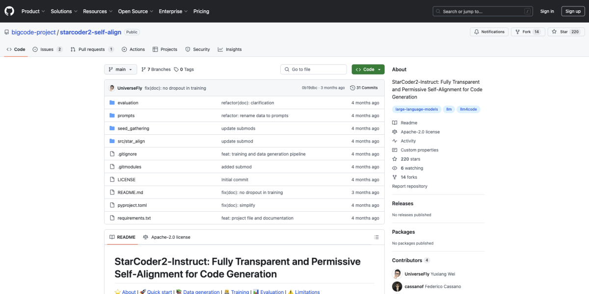
Task: Expand the main branch dropdown
Action: point(120,70)
